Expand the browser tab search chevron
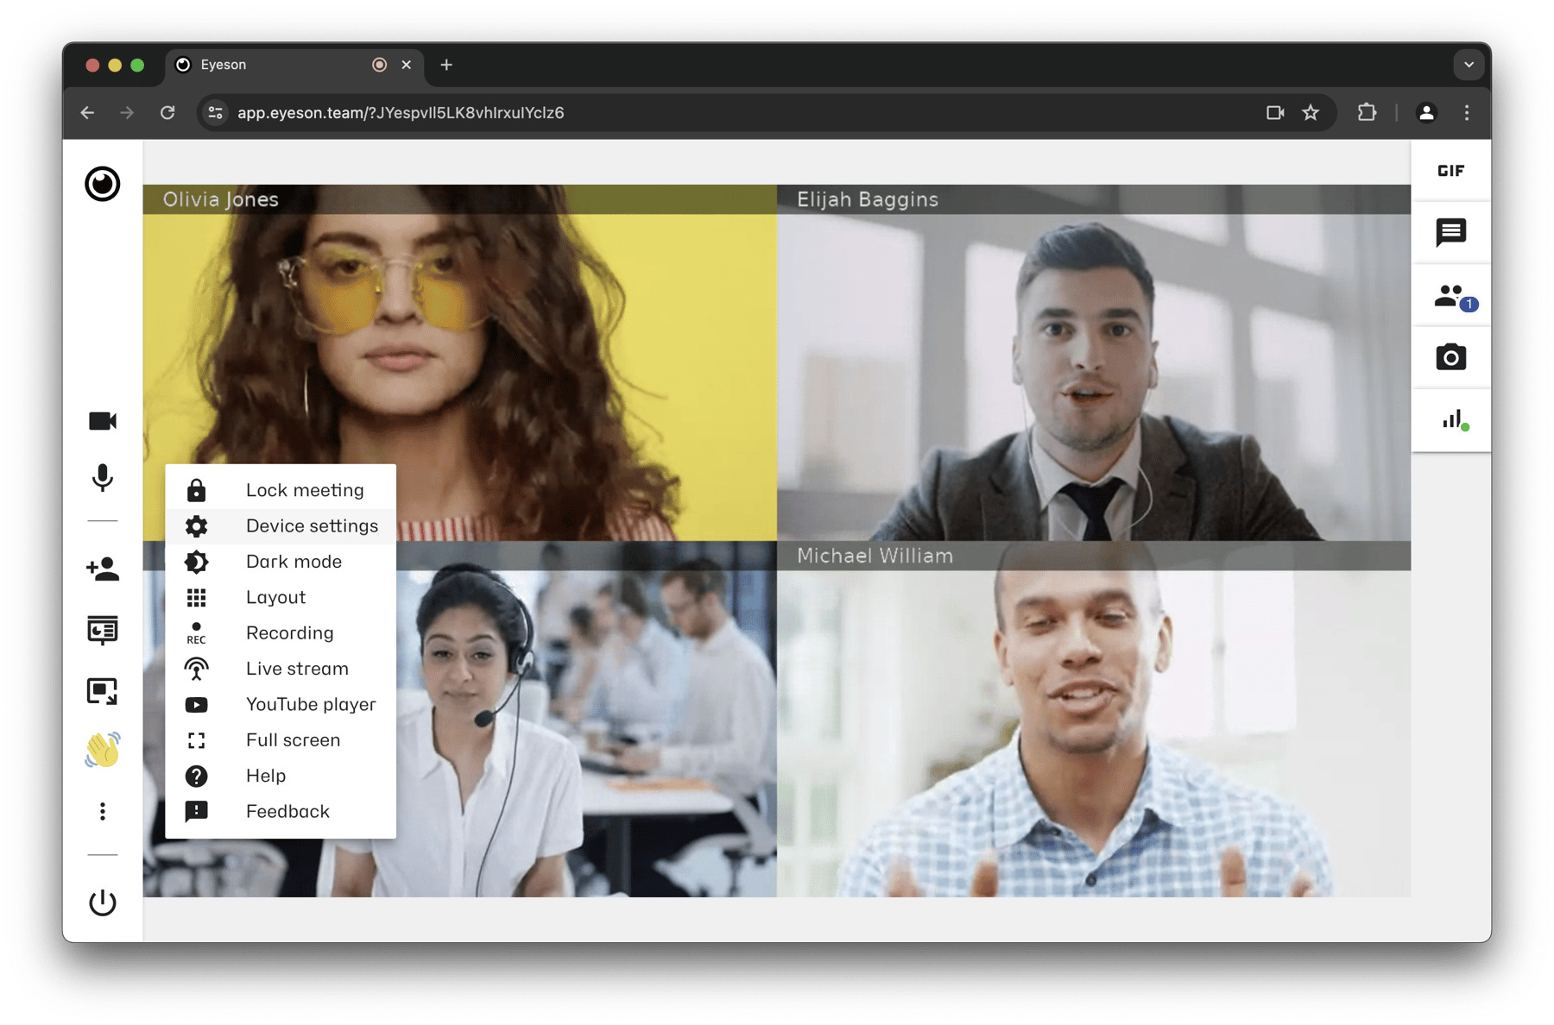Screen dimensions: 1554x1025 click(1468, 65)
